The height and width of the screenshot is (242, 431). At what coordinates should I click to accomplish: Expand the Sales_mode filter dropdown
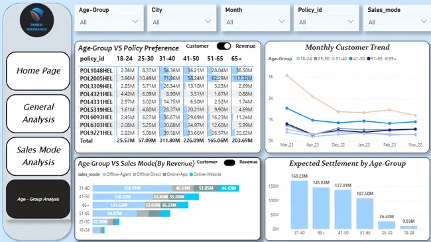pos(424,21)
